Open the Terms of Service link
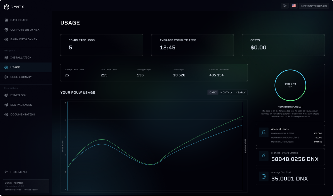 pos(13,190)
